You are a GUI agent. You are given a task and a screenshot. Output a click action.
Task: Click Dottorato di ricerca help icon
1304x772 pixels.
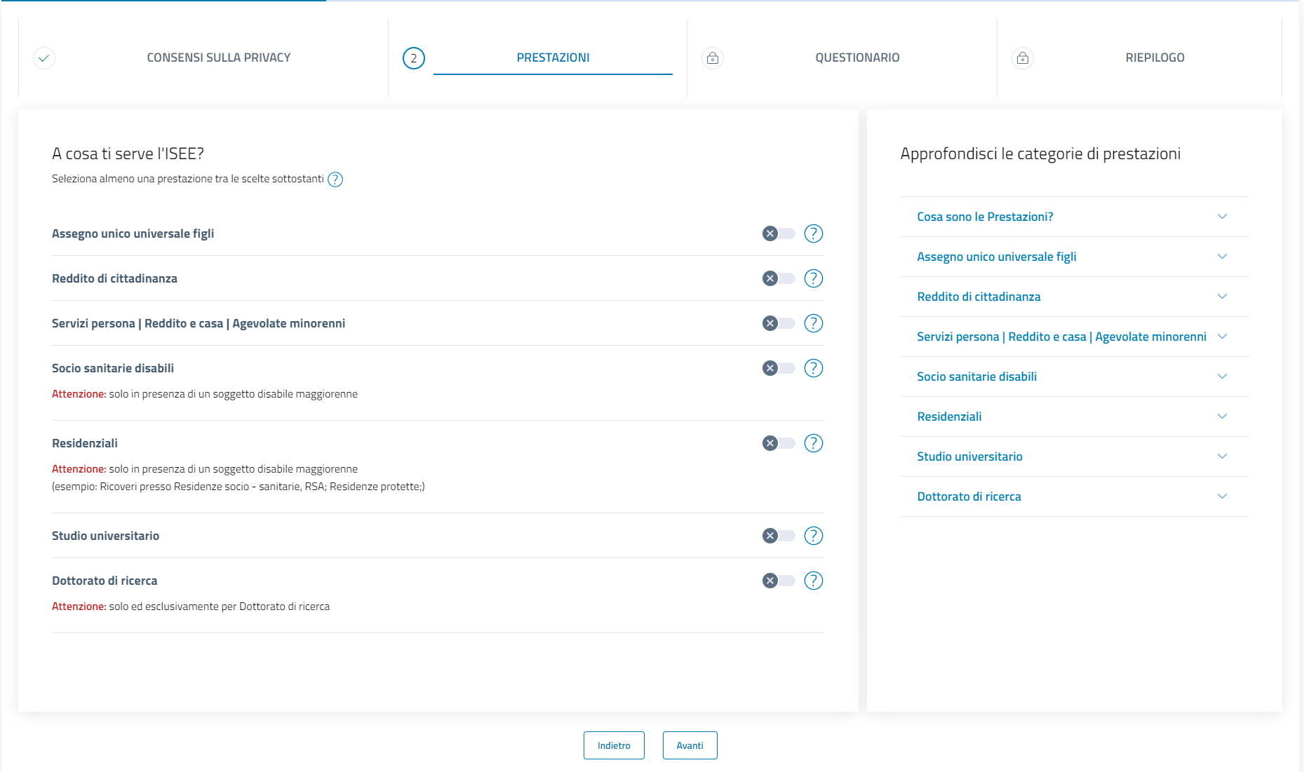813,581
